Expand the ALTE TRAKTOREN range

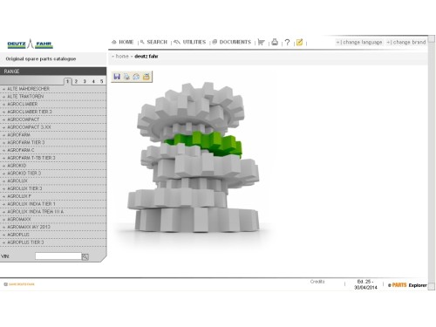[x=53, y=96]
